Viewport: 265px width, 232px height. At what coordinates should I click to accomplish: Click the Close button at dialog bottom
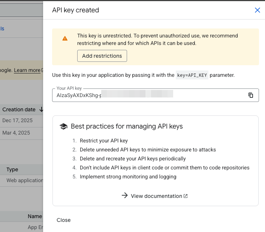click(64, 220)
